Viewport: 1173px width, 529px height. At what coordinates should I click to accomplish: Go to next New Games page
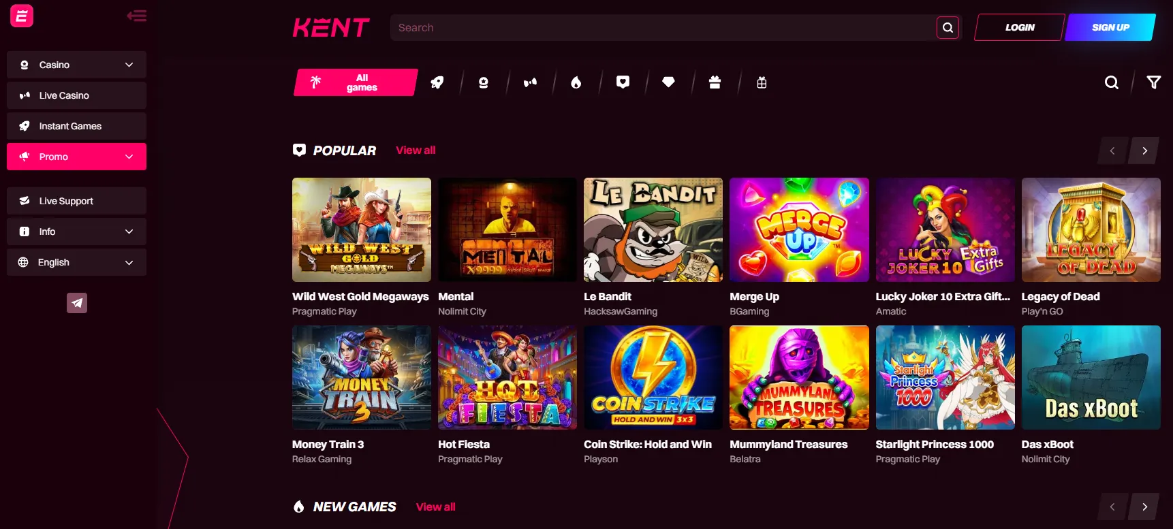click(1144, 507)
